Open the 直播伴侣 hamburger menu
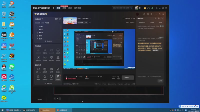Image resolution: width=200 pixels, height=112 pixels. point(151,14)
